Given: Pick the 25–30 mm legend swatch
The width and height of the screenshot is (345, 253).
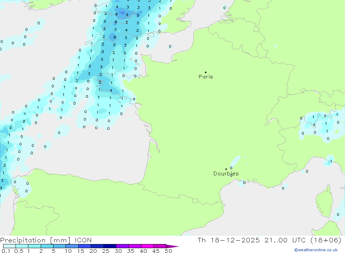Looking at the screenshot, I should click(110, 246).
